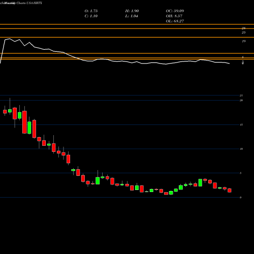The image size is (254, 254).
Task: Select the close value 'C: 1.10'
Action: (x=91, y=16)
